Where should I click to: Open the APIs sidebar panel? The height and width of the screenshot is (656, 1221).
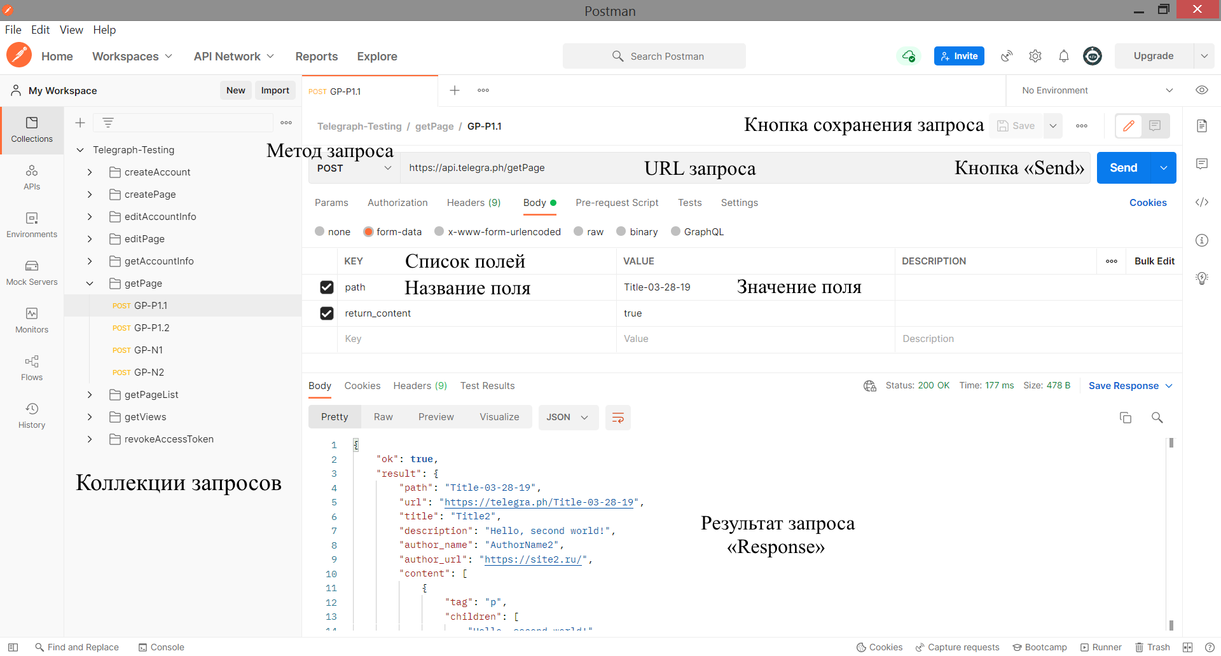click(32, 178)
